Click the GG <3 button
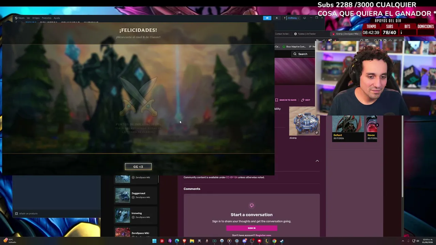The image size is (436, 245). (x=138, y=167)
